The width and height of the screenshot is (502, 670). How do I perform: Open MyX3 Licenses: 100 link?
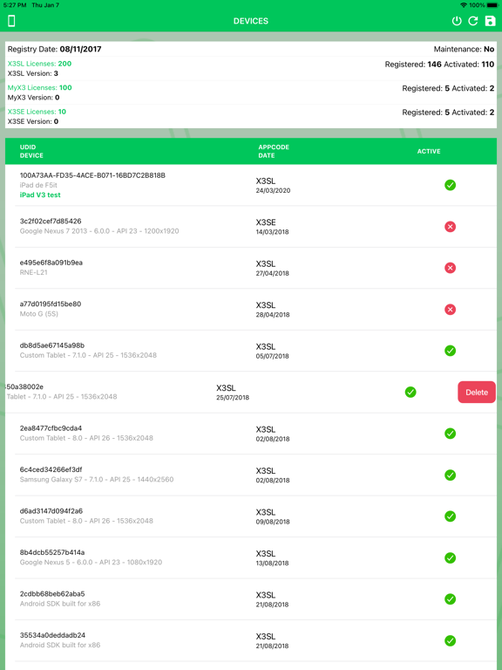pos(40,87)
